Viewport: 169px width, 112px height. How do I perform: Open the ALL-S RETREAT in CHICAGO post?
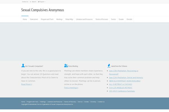coord(121,84)
